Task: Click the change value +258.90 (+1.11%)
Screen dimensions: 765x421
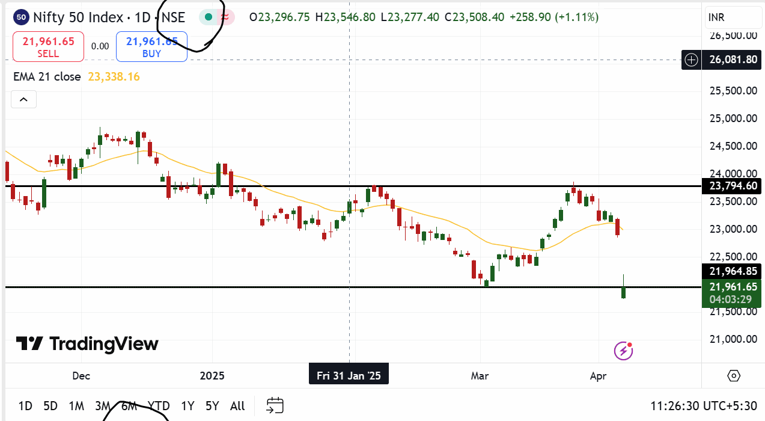Action: coord(554,17)
